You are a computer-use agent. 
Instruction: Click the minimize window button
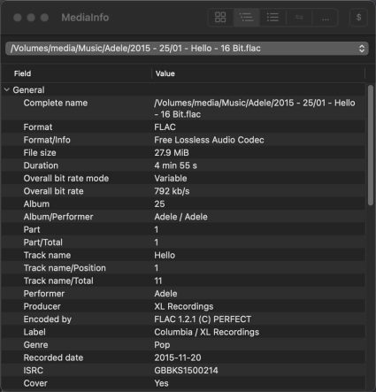(x=31, y=18)
